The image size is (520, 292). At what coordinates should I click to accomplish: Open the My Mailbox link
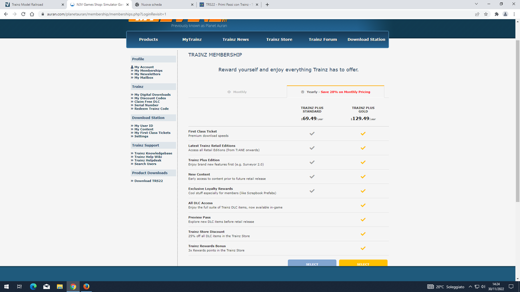click(144, 77)
